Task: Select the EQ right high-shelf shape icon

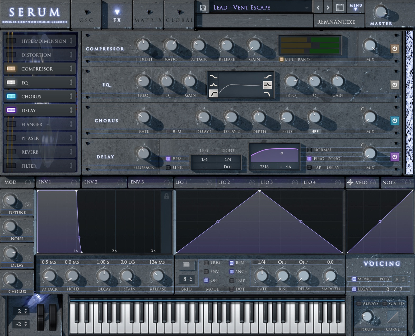Action: [268, 77]
